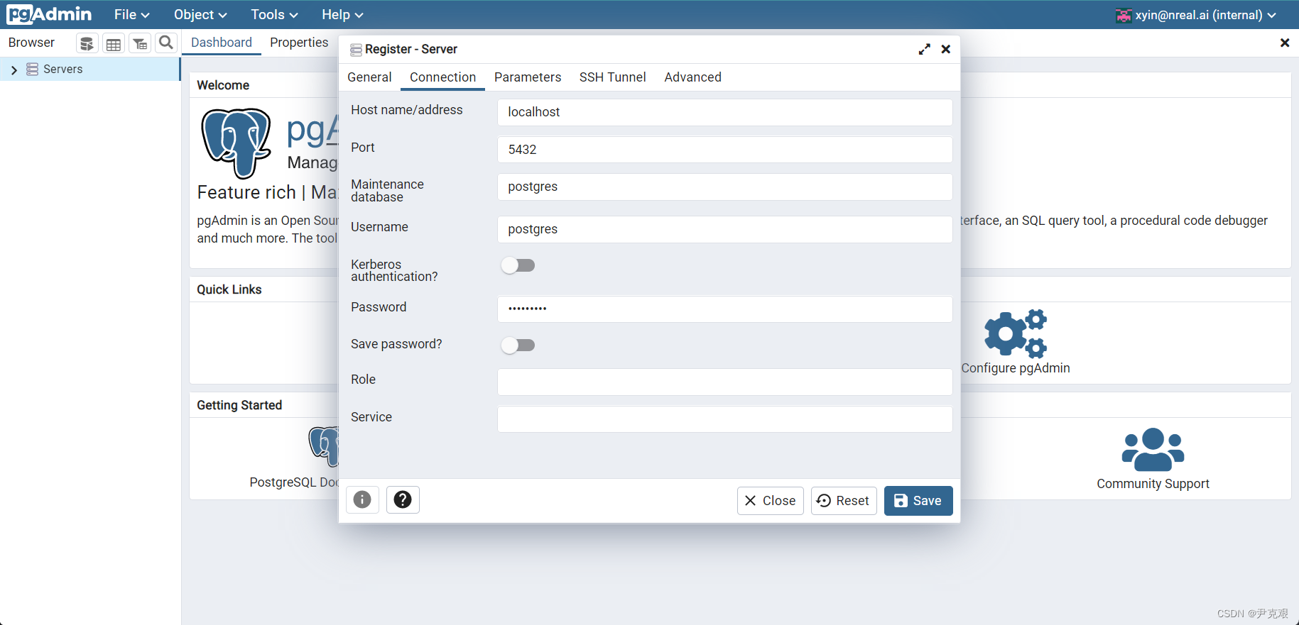Close the dashboard panel with X
The width and height of the screenshot is (1299, 625).
click(1285, 43)
